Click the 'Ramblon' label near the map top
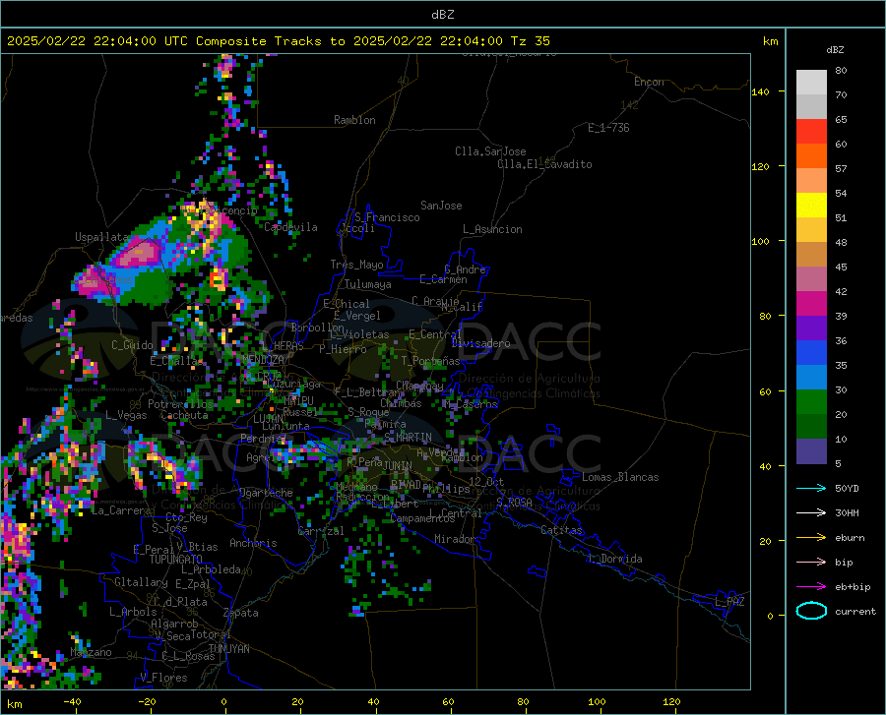886x715 pixels. (x=354, y=120)
